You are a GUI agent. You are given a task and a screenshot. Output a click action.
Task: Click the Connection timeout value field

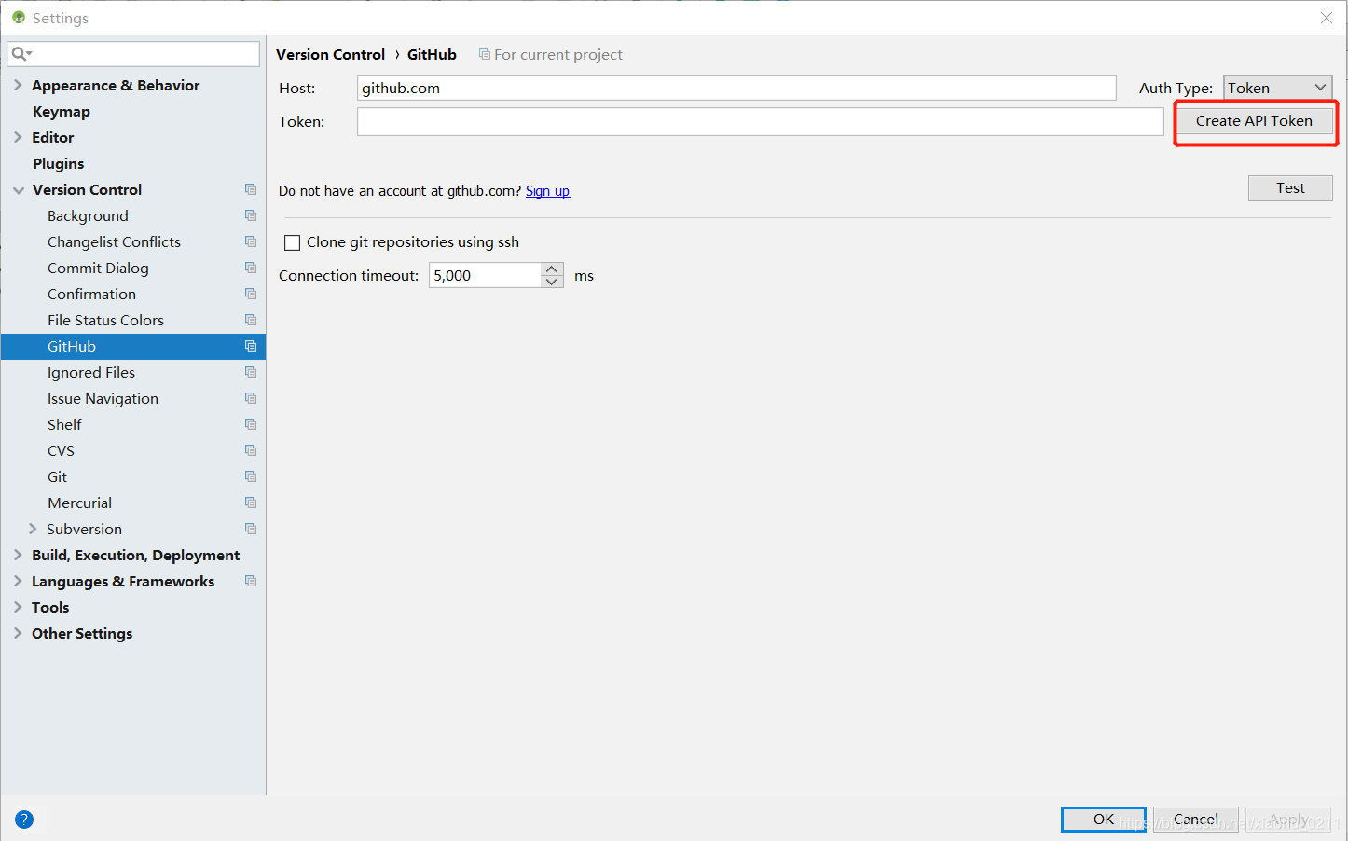[485, 275]
